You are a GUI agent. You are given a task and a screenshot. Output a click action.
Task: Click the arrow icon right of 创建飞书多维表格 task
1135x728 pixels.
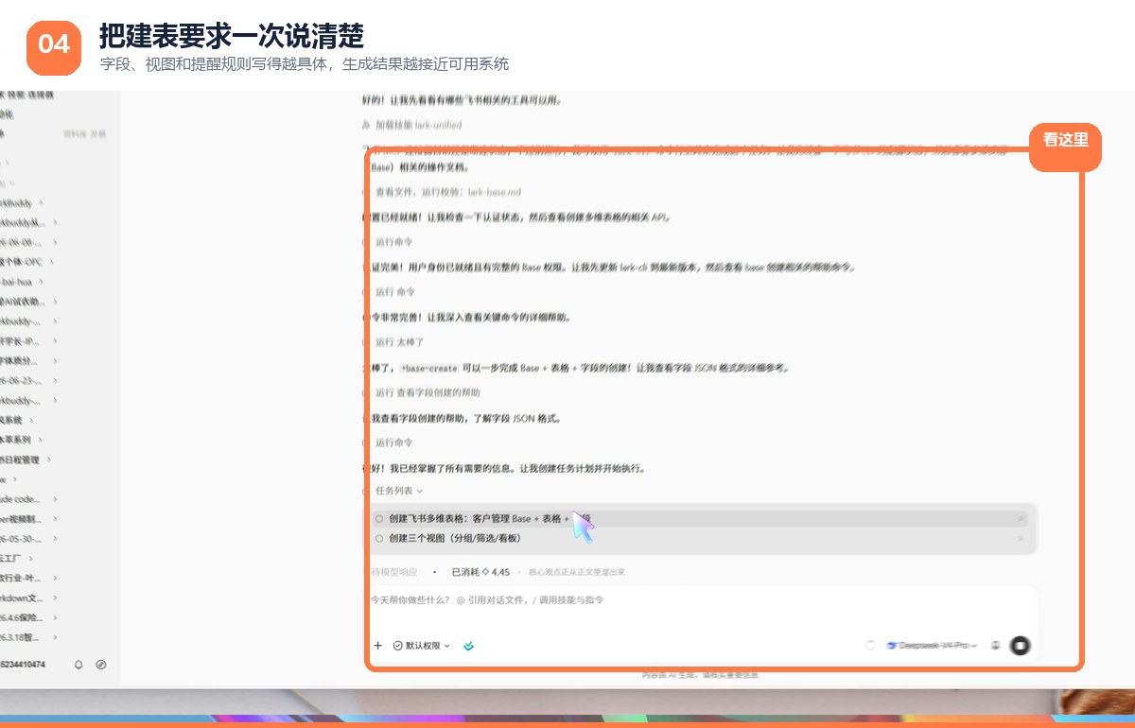click(1021, 518)
